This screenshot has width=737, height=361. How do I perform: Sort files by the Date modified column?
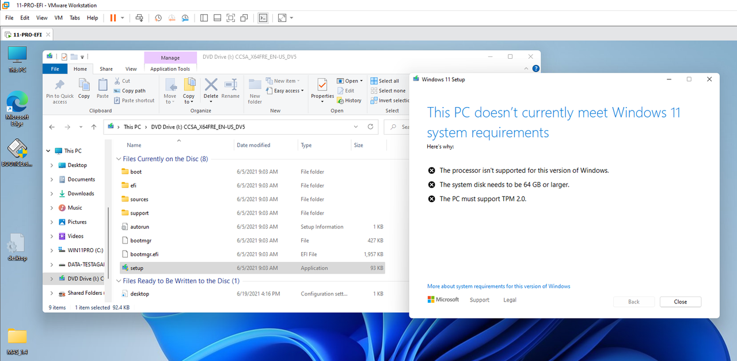coord(265,145)
